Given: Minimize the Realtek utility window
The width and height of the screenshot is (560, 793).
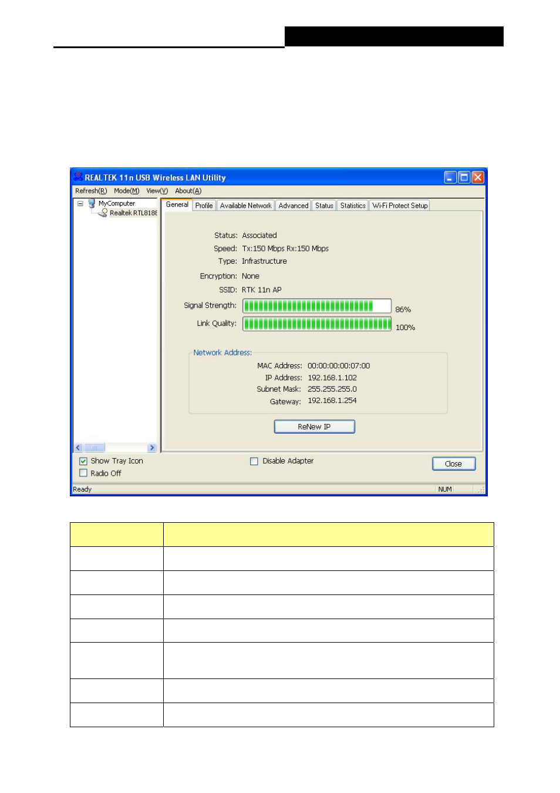Looking at the screenshot, I should click(450, 177).
